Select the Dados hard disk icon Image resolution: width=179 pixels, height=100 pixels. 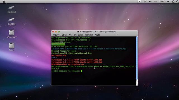click(x=11, y=47)
